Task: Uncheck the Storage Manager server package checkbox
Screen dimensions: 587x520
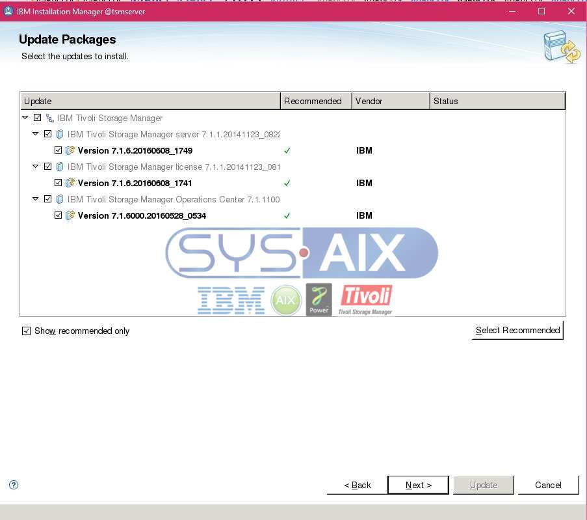Action: tap(47, 134)
